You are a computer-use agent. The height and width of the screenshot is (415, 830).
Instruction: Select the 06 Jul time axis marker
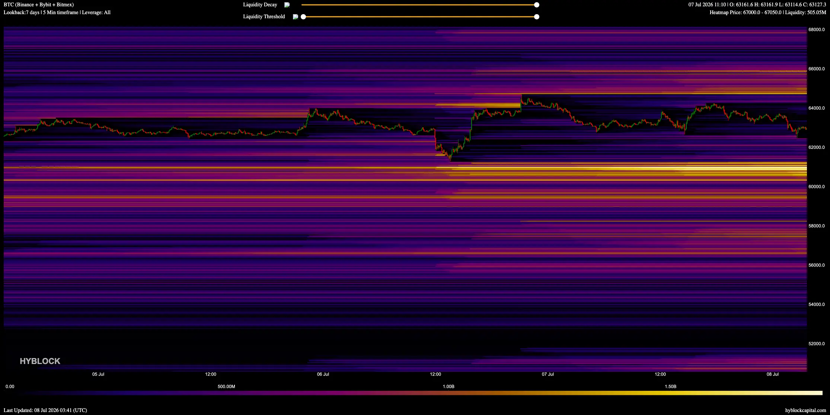click(x=323, y=374)
